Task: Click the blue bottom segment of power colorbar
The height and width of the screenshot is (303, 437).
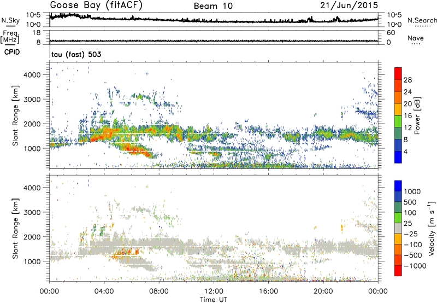Action: coord(398,157)
